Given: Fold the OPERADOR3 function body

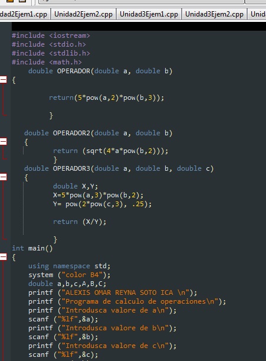Looking at the screenshot, I should tap(4, 177).
